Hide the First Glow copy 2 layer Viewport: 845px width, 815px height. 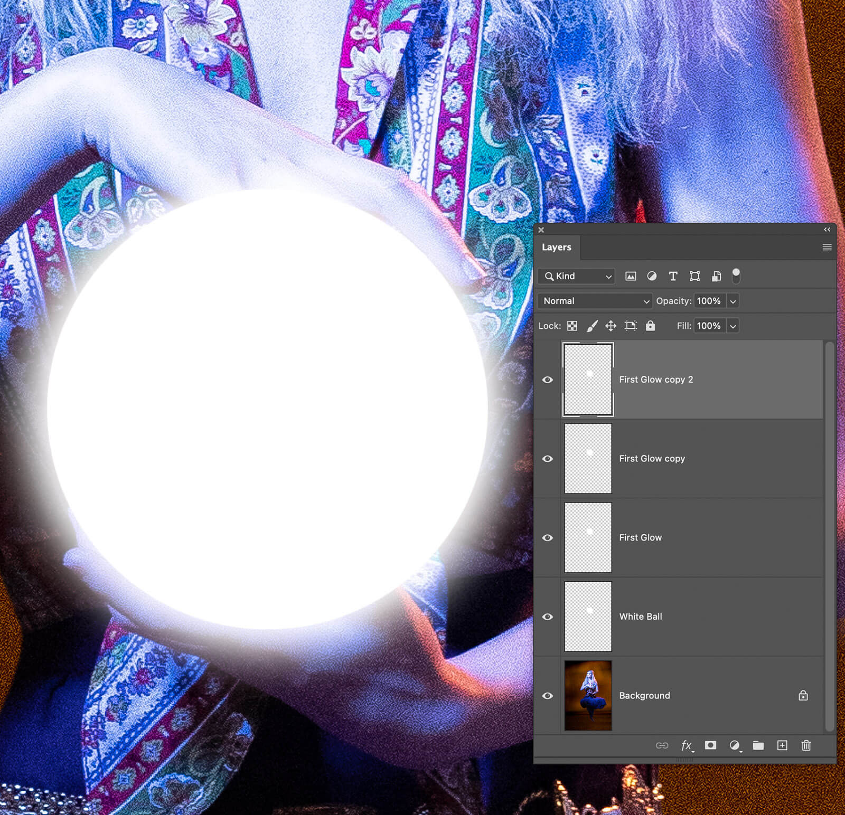(x=548, y=380)
